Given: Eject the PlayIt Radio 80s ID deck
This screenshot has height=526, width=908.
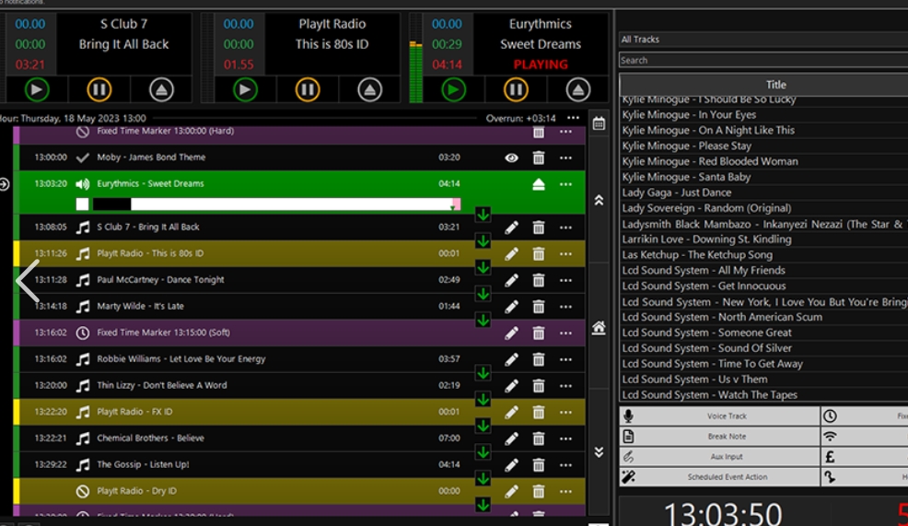Looking at the screenshot, I should (370, 89).
